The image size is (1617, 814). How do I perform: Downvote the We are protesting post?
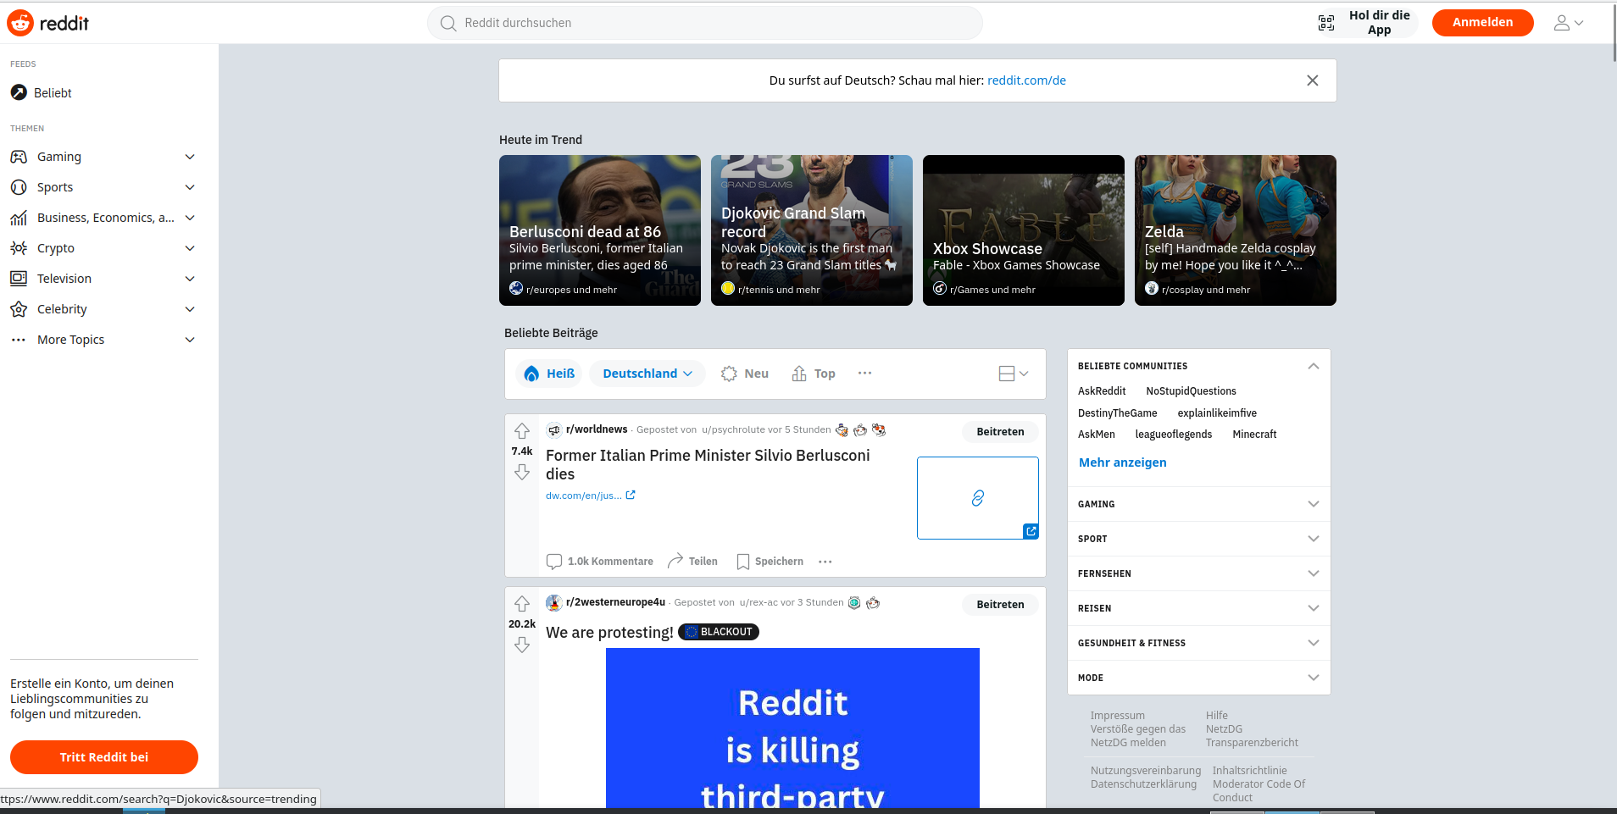tap(521, 645)
